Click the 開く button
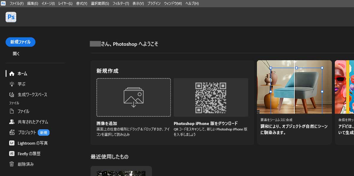Screen dimensions: 354x176 (x=16, y=54)
